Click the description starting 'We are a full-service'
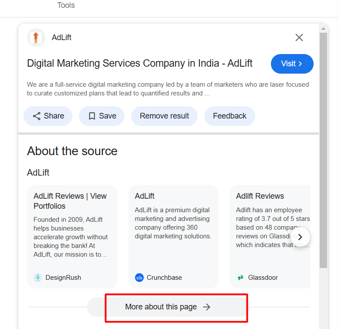The width and height of the screenshot is (338, 329). tap(168, 89)
